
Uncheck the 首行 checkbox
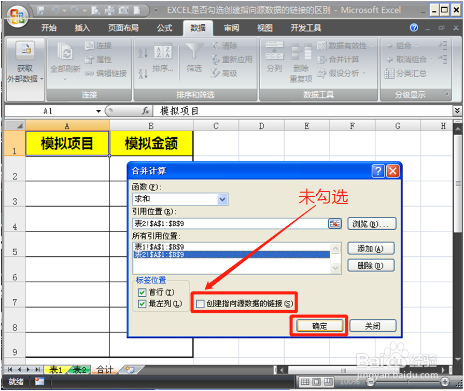(x=143, y=292)
